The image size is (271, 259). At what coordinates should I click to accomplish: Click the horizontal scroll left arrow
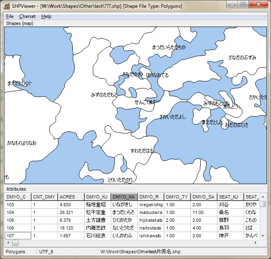[8, 243]
